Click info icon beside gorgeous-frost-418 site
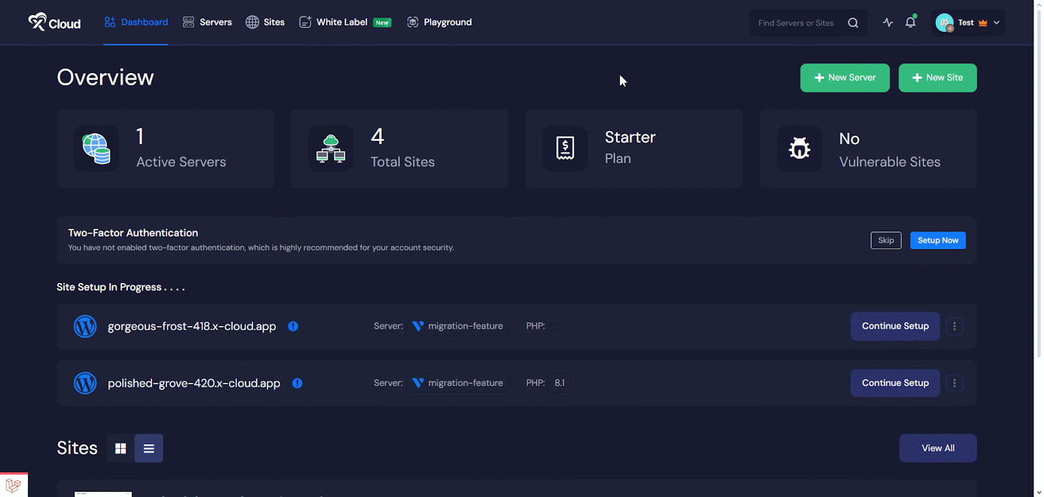 pos(293,326)
